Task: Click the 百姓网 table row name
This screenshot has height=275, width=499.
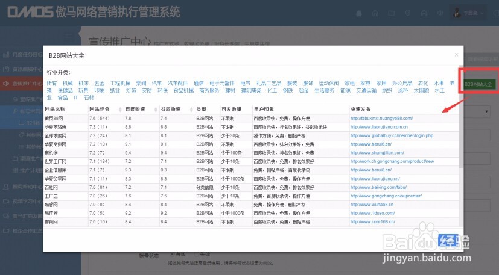Action: click(x=51, y=187)
